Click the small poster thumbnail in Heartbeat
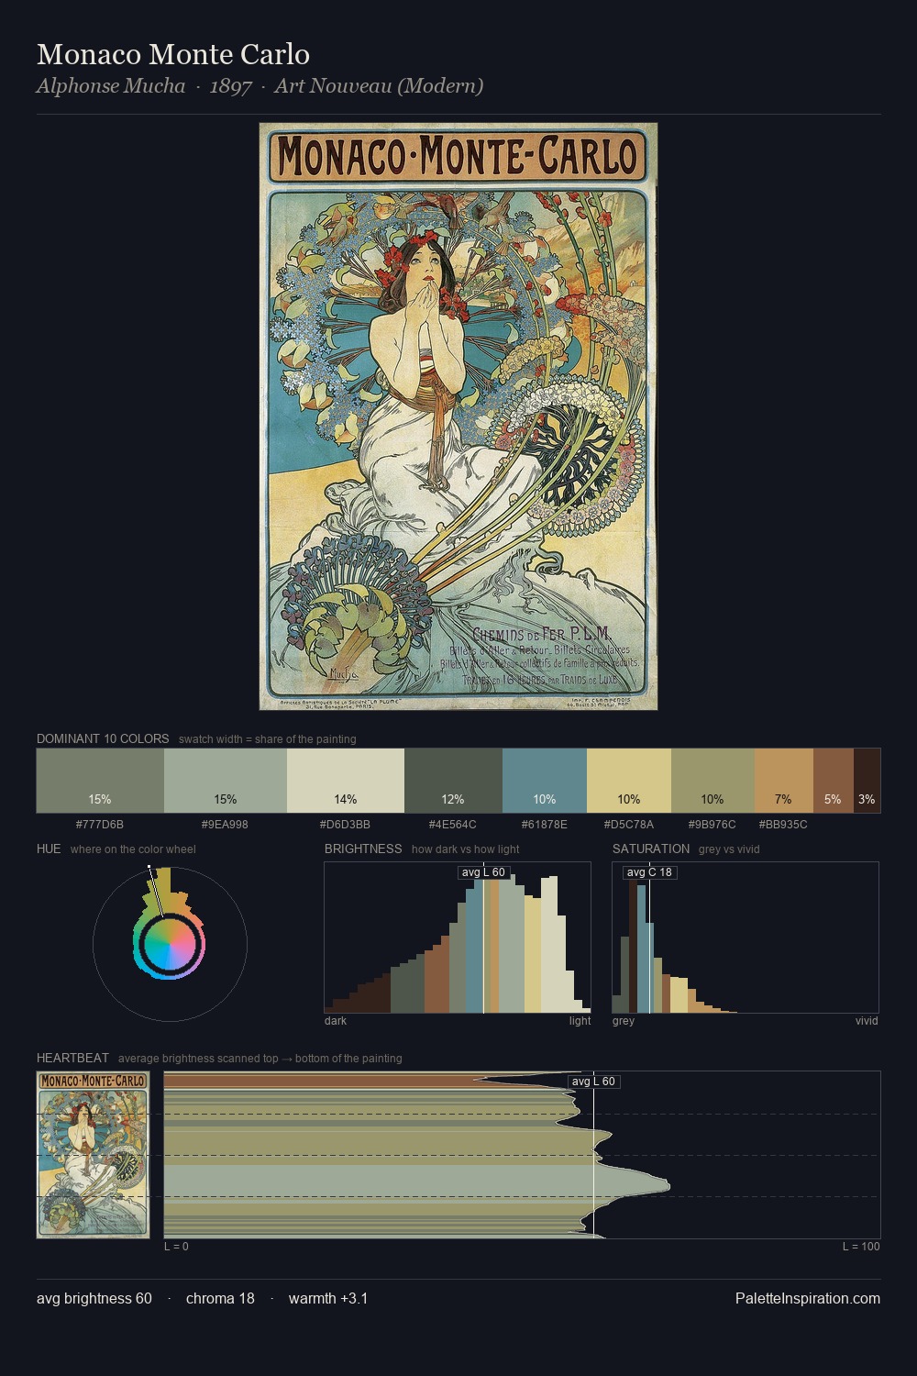This screenshot has height=1376, width=917. 93,1155
